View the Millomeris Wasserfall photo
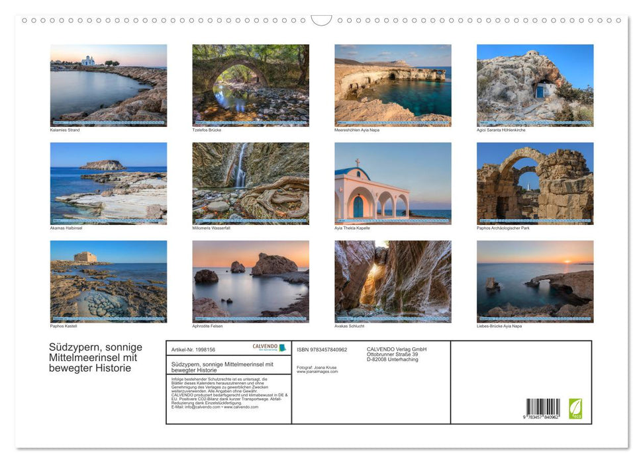643x463 pixels. coord(250,183)
